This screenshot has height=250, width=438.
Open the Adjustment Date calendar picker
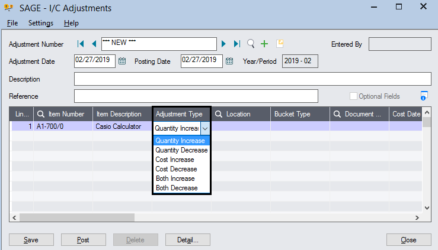[122, 61]
